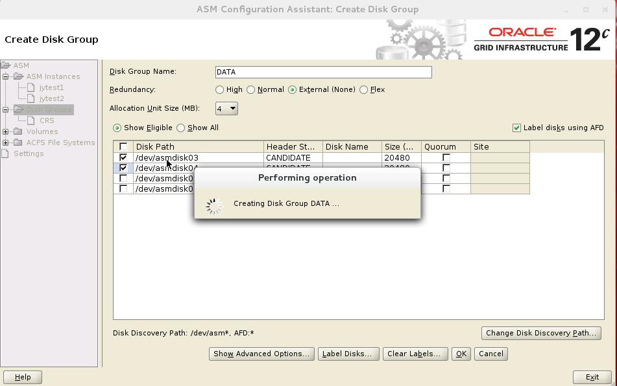Select Normal redundancy option

[x=250, y=89]
